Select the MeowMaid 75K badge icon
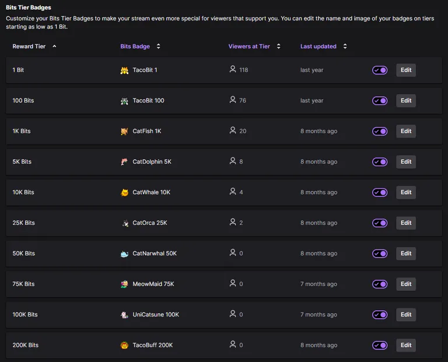The width and height of the screenshot is (448, 362). (x=124, y=284)
